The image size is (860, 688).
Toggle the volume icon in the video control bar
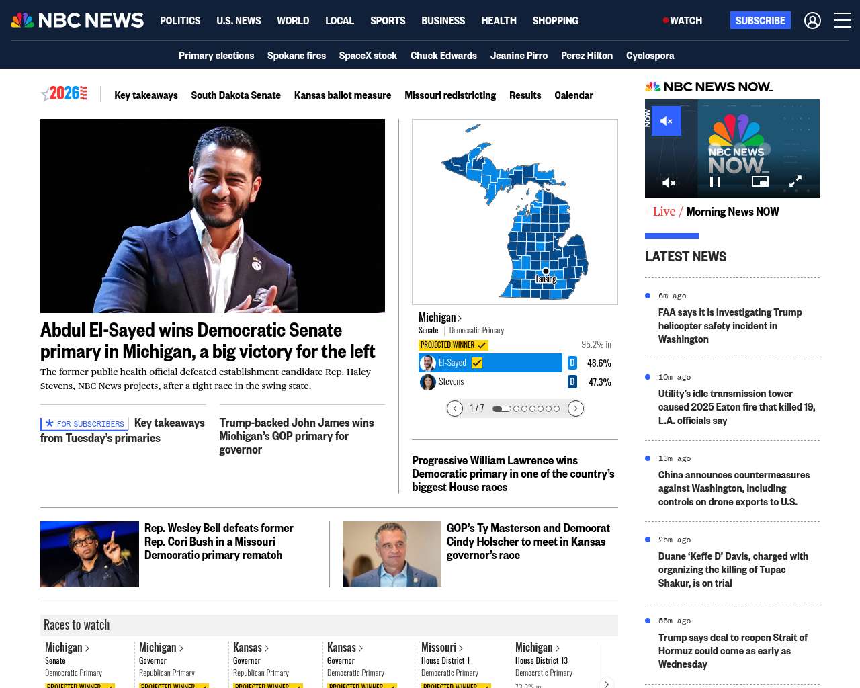[x=669, y=182]
